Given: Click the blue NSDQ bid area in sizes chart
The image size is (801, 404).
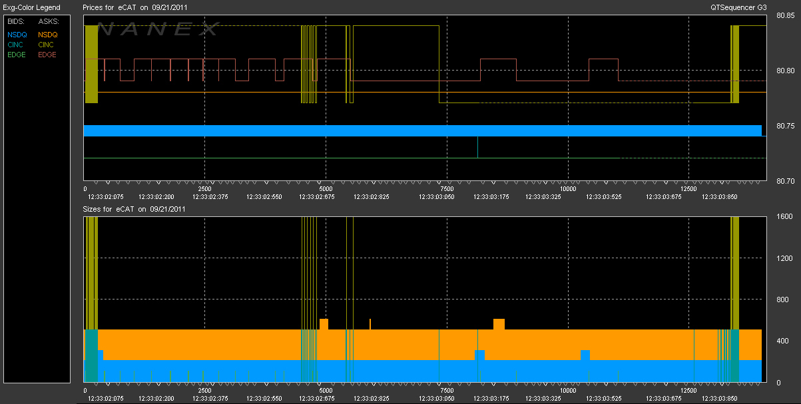Looking at the screenshot, I should coord(422,371).
